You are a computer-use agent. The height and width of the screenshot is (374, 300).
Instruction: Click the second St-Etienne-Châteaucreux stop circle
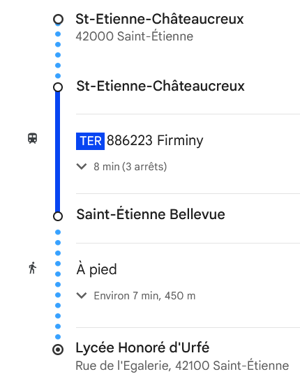(58, 87)
